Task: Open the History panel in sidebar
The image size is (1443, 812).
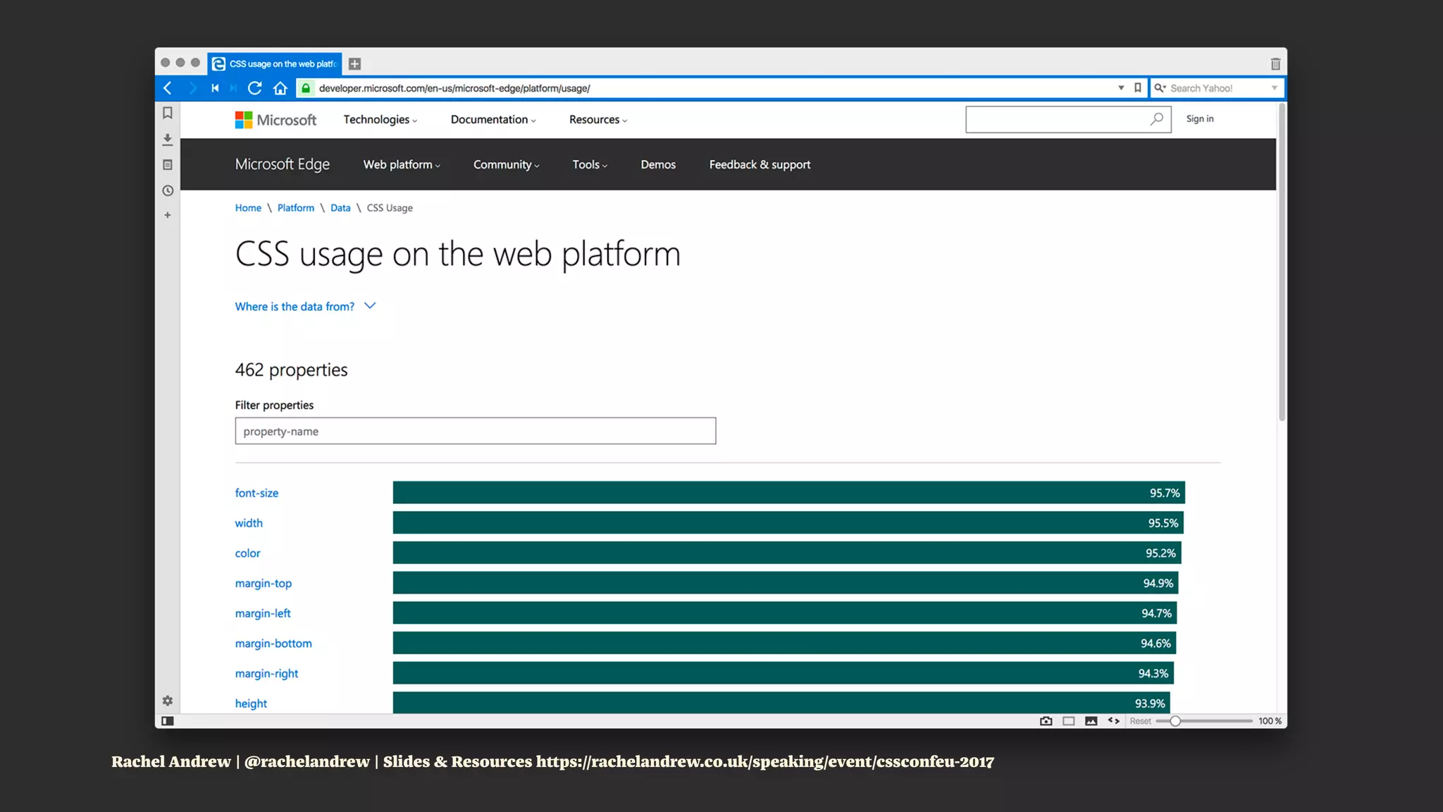Action: [168, 190]
